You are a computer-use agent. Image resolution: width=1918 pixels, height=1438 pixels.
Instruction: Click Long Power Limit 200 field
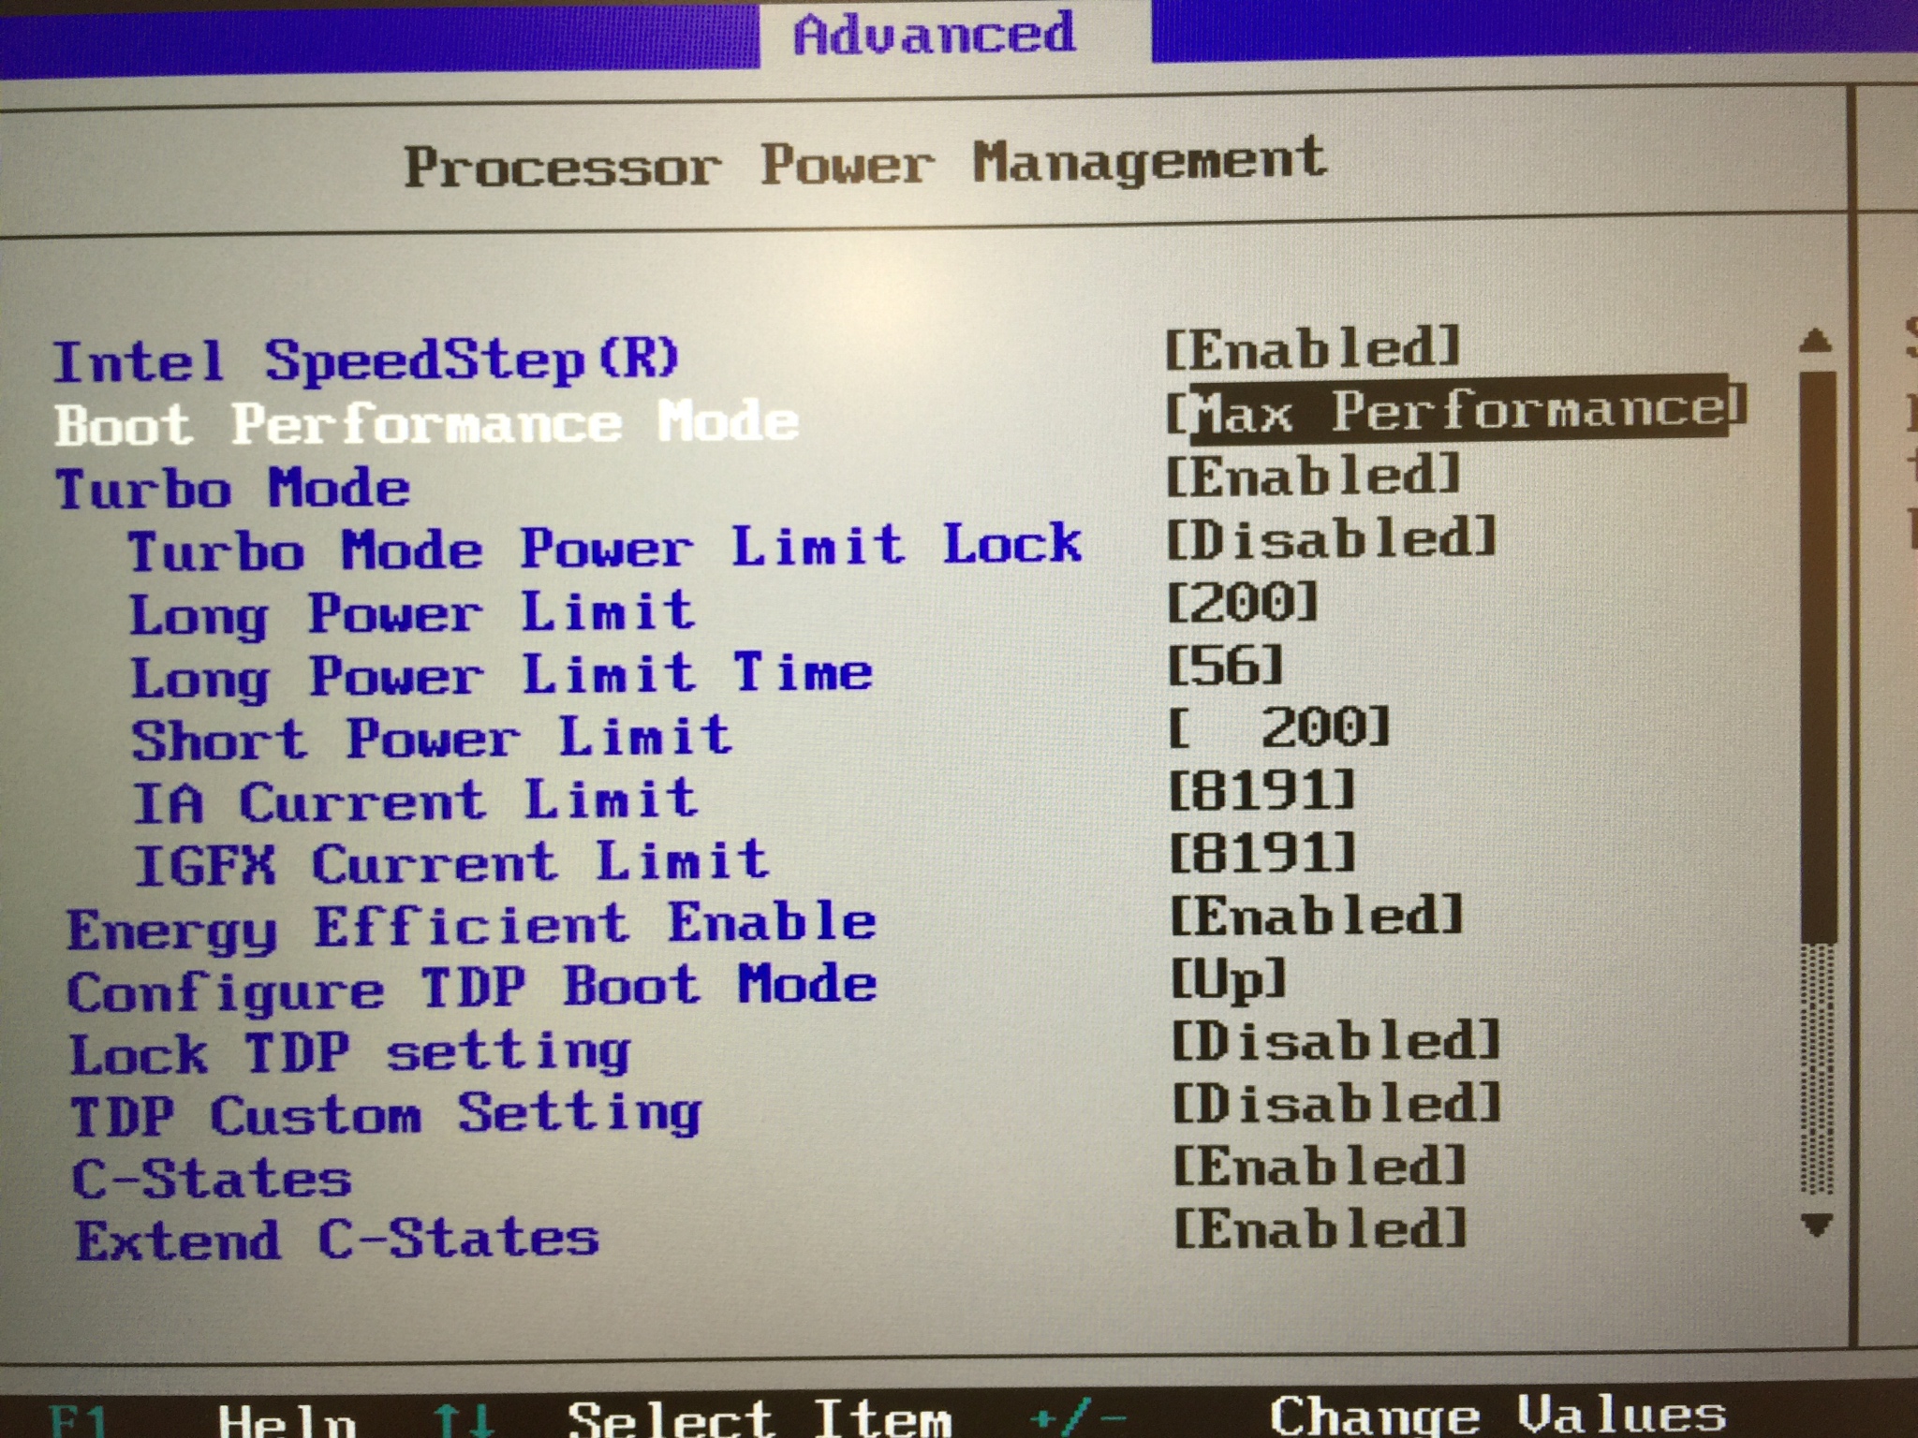coord(1243,602)
